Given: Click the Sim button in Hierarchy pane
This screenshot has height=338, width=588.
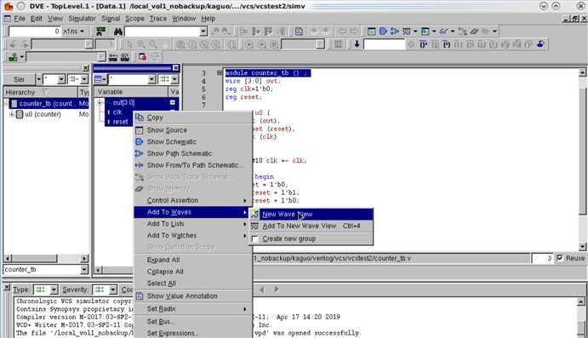Looking at the screenshot, I should pyautogui.click(x=19, y=79).
